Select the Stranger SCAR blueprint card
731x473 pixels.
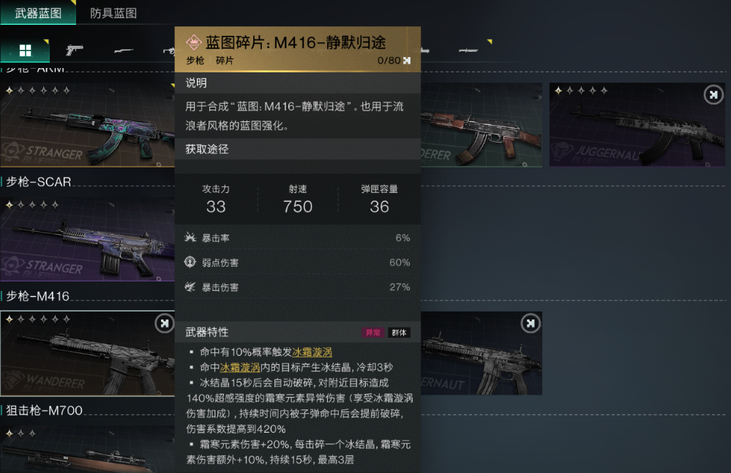[87, 239]
